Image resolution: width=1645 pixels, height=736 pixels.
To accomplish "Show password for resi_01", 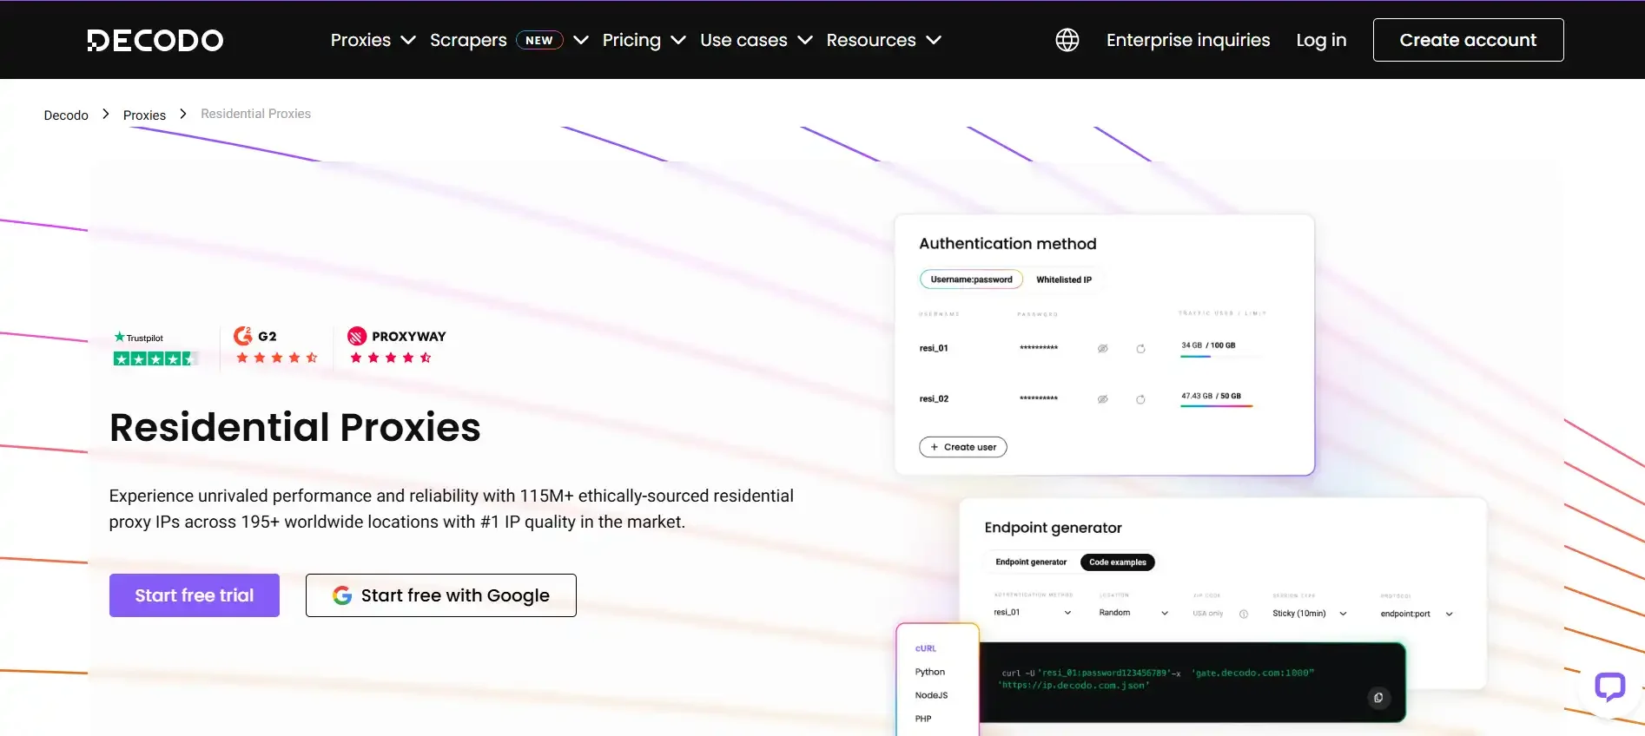I will (x=1102, y=349).
